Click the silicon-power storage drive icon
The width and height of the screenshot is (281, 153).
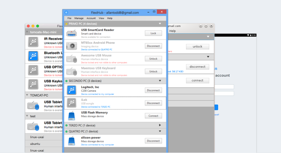pyautogui.click(x=72, y=141)
